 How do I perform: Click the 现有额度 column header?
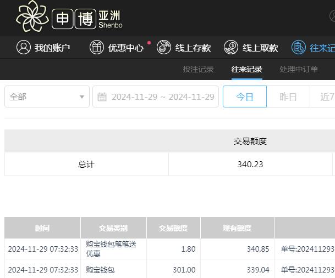coord(237,228)
